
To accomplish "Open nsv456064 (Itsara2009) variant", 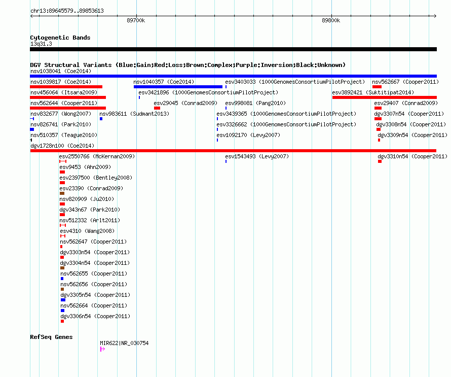I will point(64,92).
